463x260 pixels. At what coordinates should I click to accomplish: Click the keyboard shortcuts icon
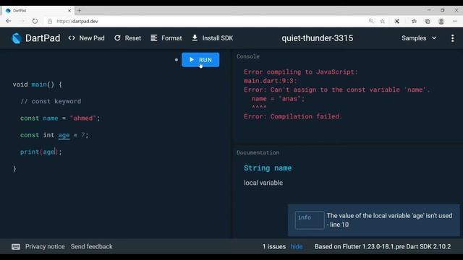16,247
